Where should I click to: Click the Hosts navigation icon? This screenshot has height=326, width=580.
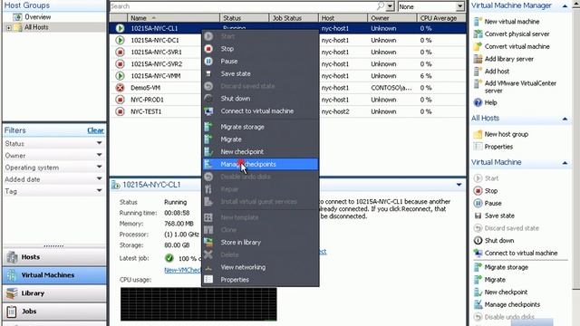(12, 257)
